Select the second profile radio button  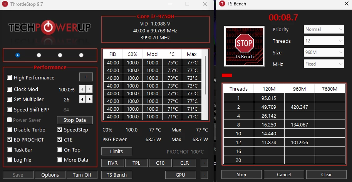tap(39, 55)
